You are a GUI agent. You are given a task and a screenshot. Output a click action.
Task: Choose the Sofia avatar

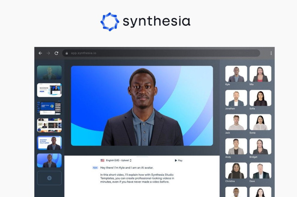pyautogui.click(x=260, y=98)
